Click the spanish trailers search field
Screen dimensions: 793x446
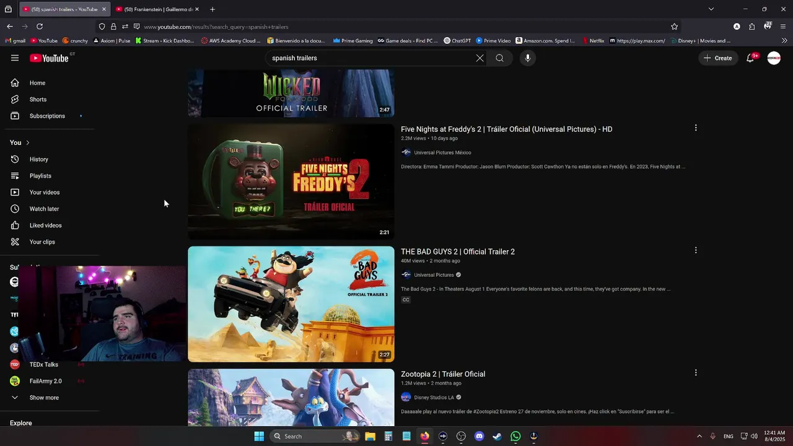[370, 58]
